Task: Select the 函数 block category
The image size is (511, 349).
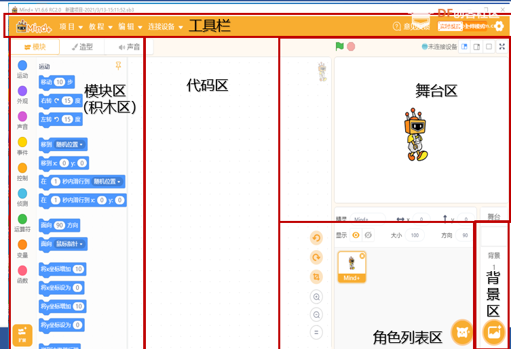Action: (x=22, y=274)
